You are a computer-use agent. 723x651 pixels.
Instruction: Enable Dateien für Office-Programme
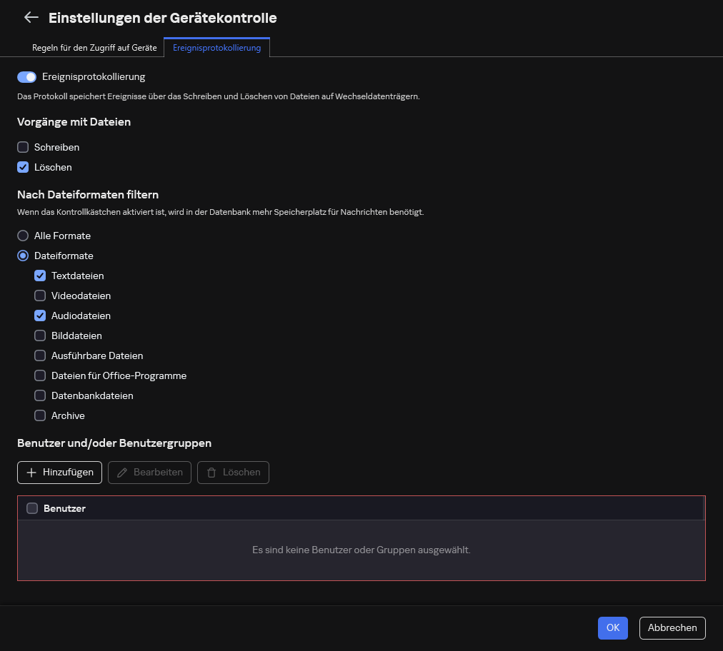pyautogui.click(x=40, y=375)
